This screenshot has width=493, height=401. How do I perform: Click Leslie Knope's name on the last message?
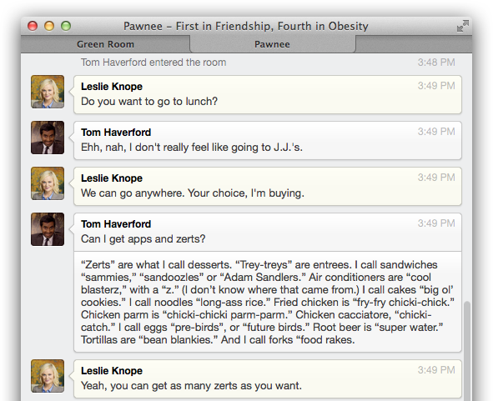click(x=112, y=370)
